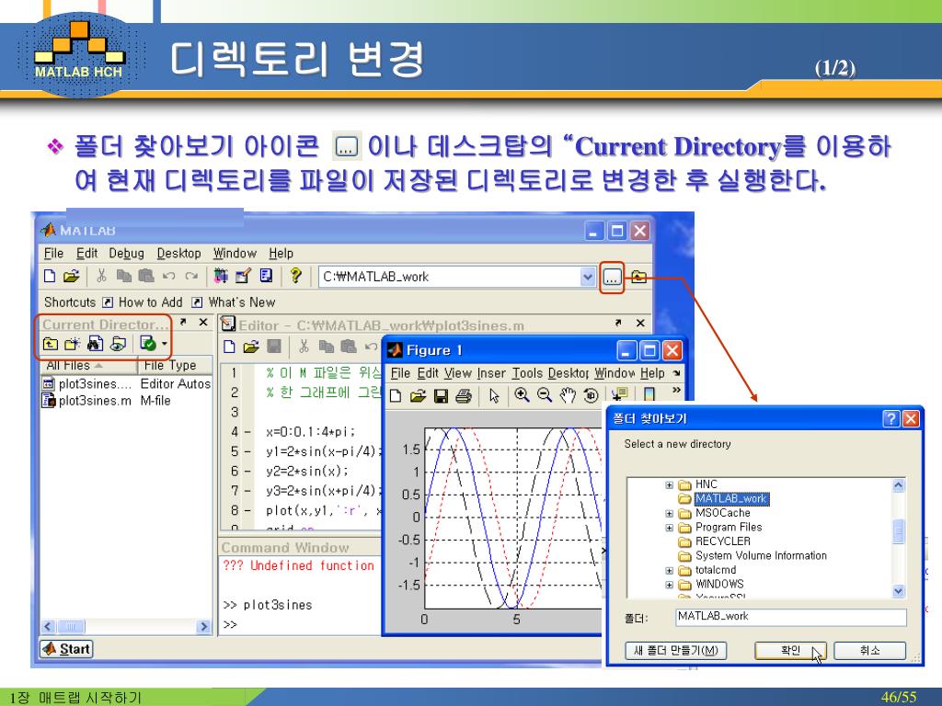Select Edit Plot arrow tool in Figure 1
This screenshot has height=706, width=942.
point(494,395)
